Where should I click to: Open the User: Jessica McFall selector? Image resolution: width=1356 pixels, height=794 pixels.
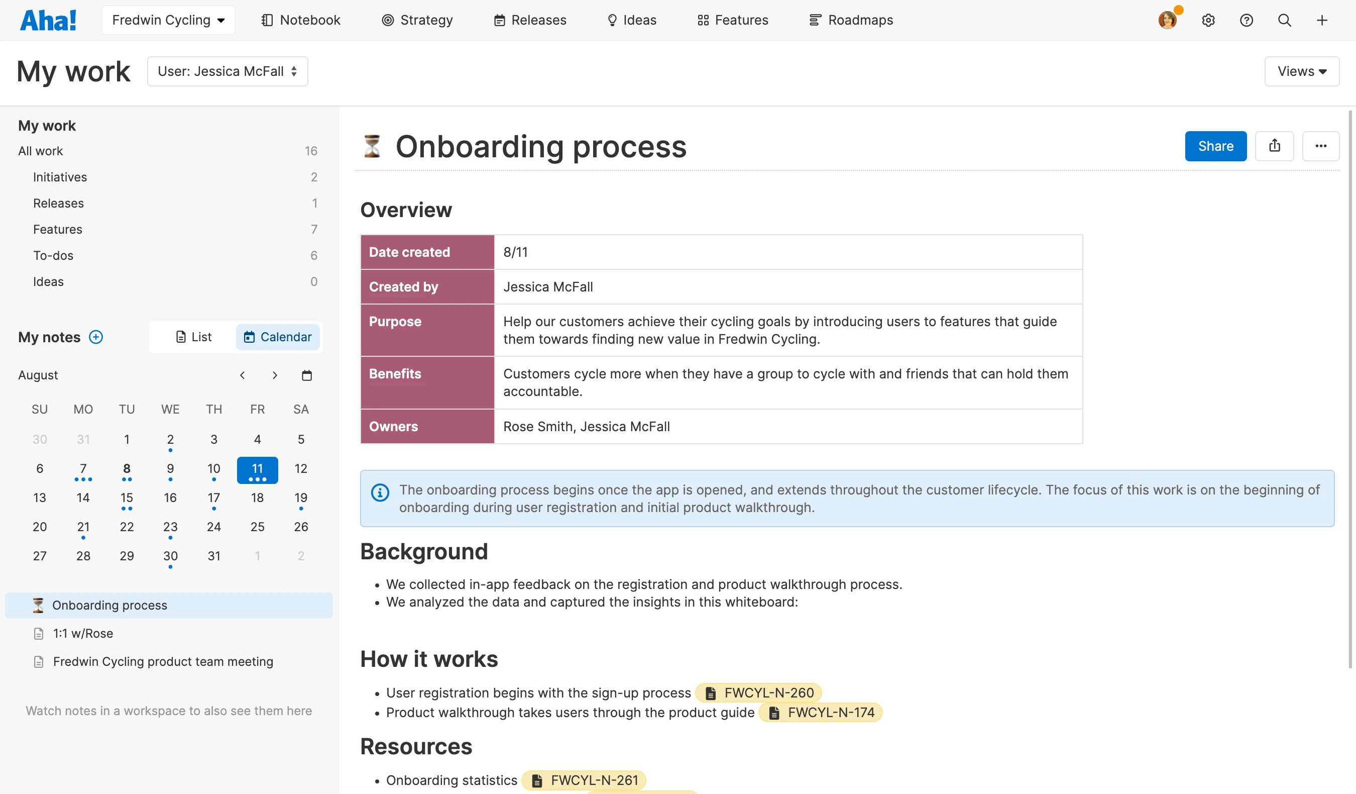pos(227,71)
